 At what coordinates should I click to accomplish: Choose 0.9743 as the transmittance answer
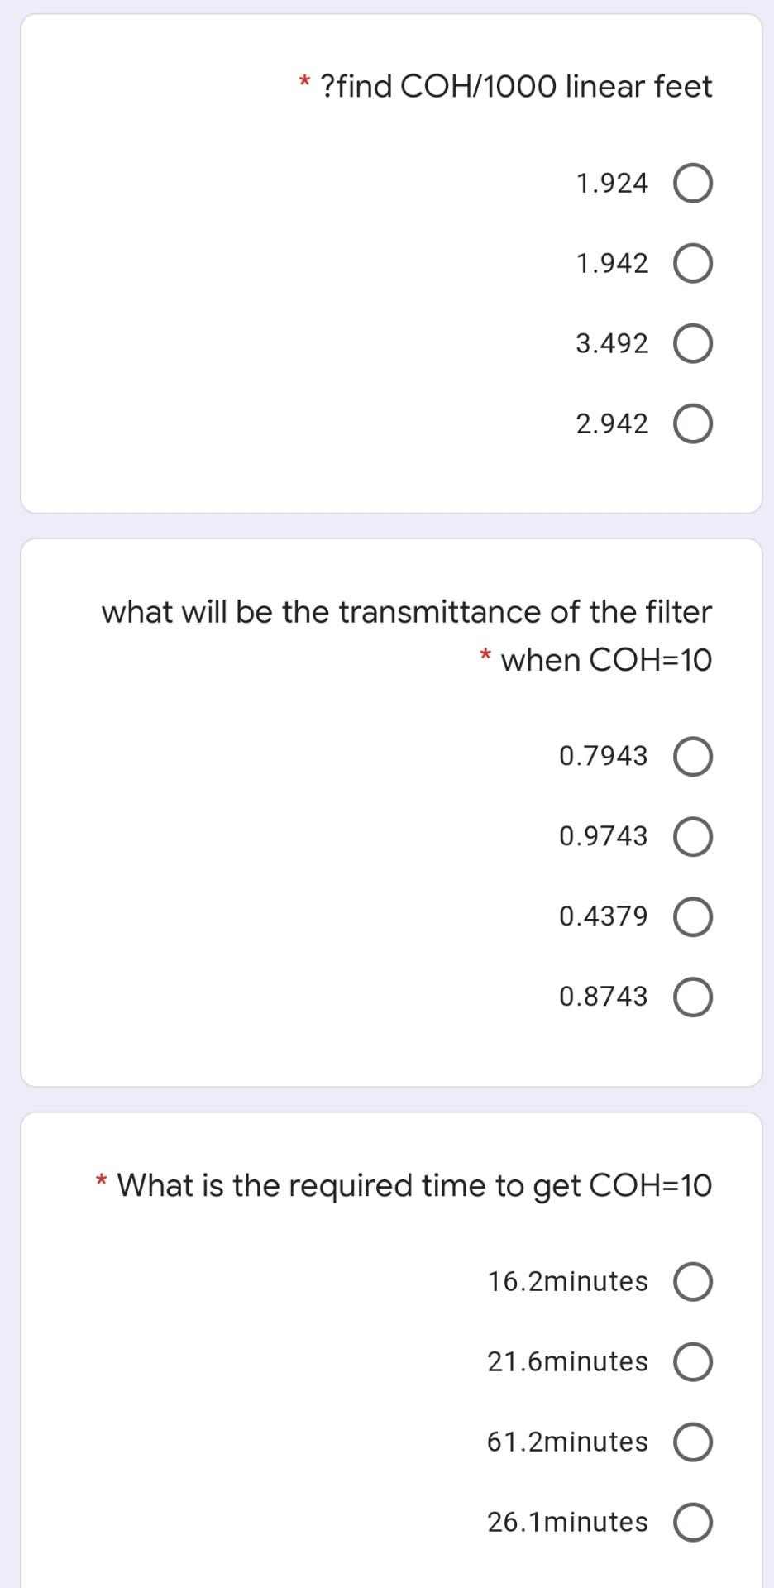(x=695, y=835)
